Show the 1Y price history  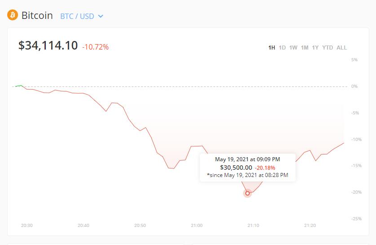315,48
